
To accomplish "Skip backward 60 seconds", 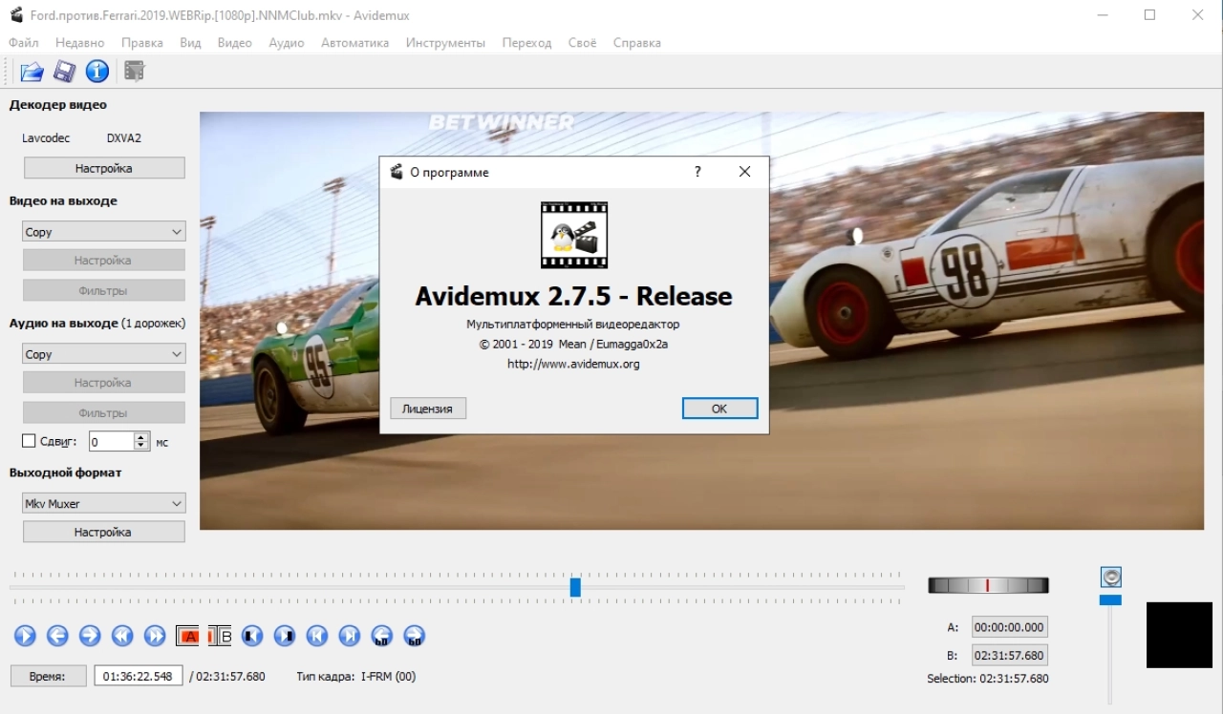I will [382, 636].
